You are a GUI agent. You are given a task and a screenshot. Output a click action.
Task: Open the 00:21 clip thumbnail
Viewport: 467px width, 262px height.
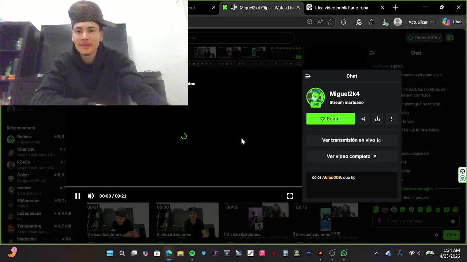click(x=118, y=220)
